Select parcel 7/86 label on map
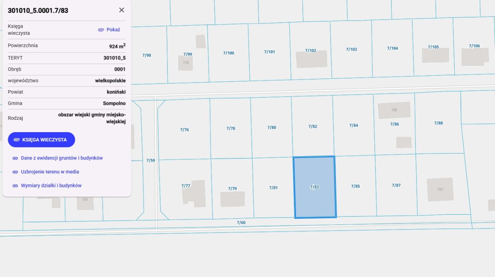The image size is (495, 277). pos(394,124)
